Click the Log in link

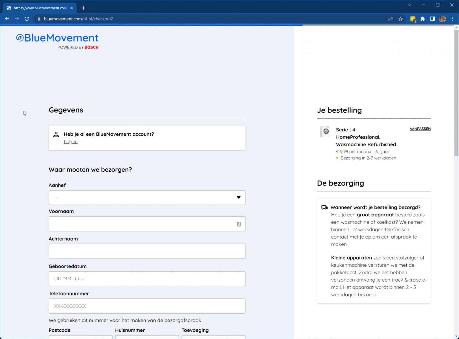pos(70,142)
